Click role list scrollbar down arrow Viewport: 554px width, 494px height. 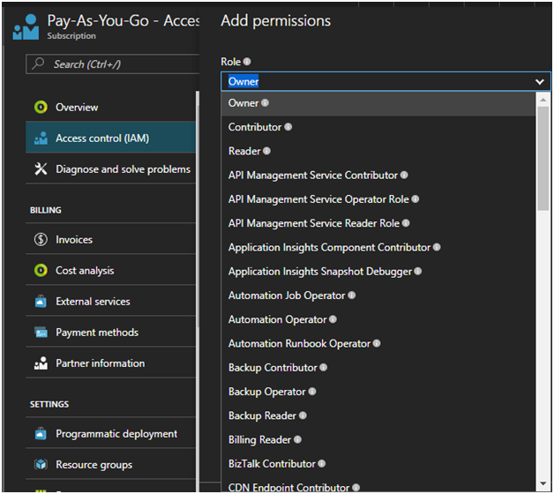click(543, 483)
